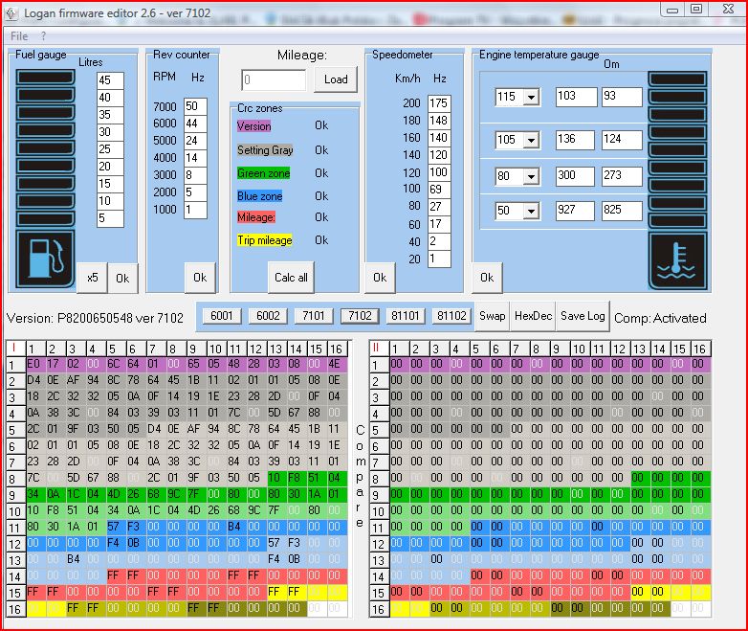Click row header 16 of table I

pos(15,610)
